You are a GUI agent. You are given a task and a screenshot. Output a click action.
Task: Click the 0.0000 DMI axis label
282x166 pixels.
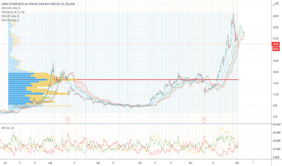coord(277,157)
